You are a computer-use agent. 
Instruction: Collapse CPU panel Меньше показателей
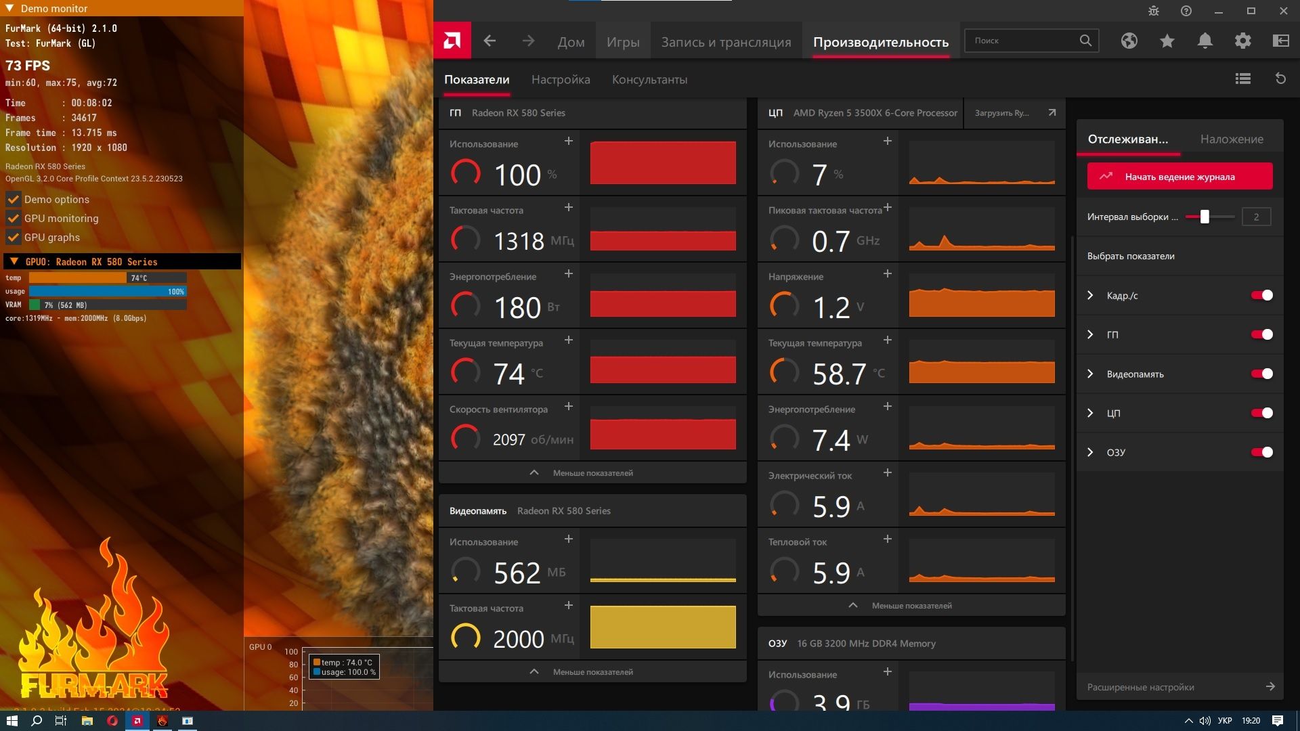pyautogui.click(x=911, y=605)
